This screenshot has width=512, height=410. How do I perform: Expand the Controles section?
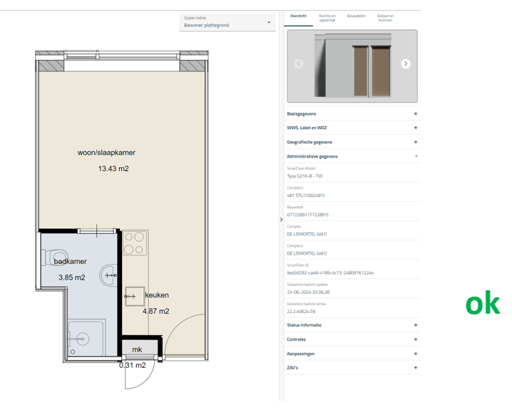tap(416, 339)
